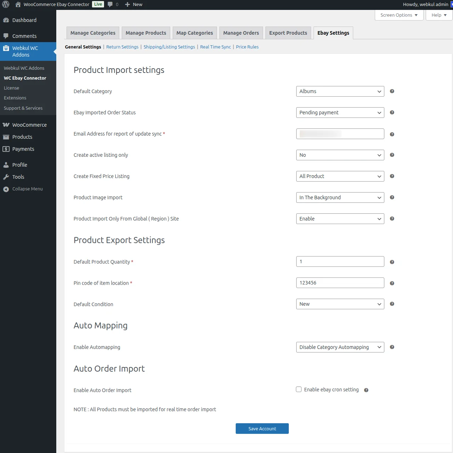
Task: Open the Product Image Import dropdown
Action: (340, 197)
